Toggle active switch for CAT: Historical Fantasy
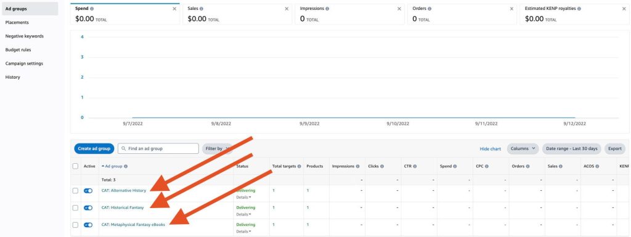 88,207
